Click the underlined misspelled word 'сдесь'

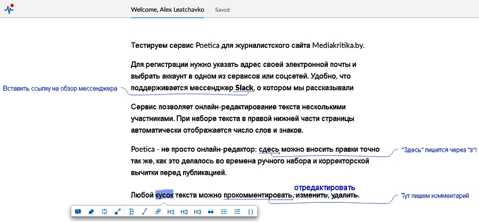click(269, 149)
